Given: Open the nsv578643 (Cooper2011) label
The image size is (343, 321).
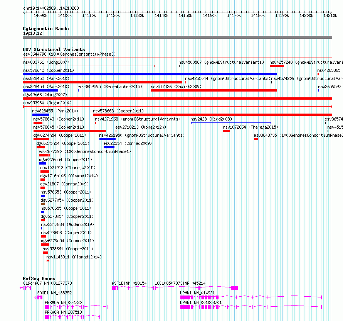Looking at the screenshot, I should point(59,119).
